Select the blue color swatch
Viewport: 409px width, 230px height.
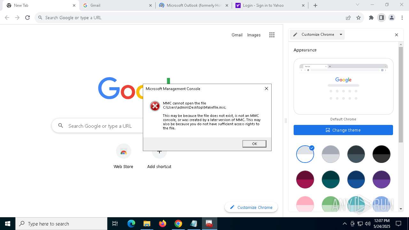[356, 180]
